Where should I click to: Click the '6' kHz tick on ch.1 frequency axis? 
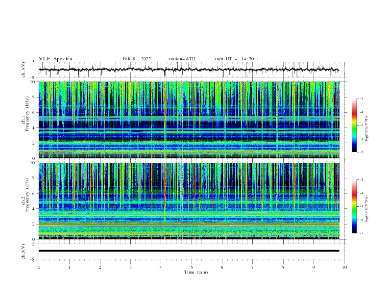34,113
